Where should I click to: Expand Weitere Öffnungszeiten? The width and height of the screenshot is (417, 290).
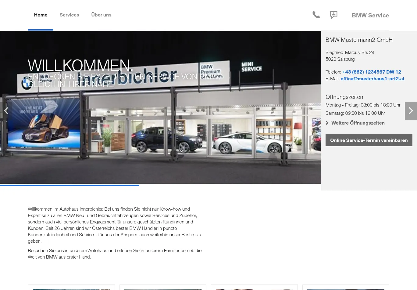[x=358, y=123]
